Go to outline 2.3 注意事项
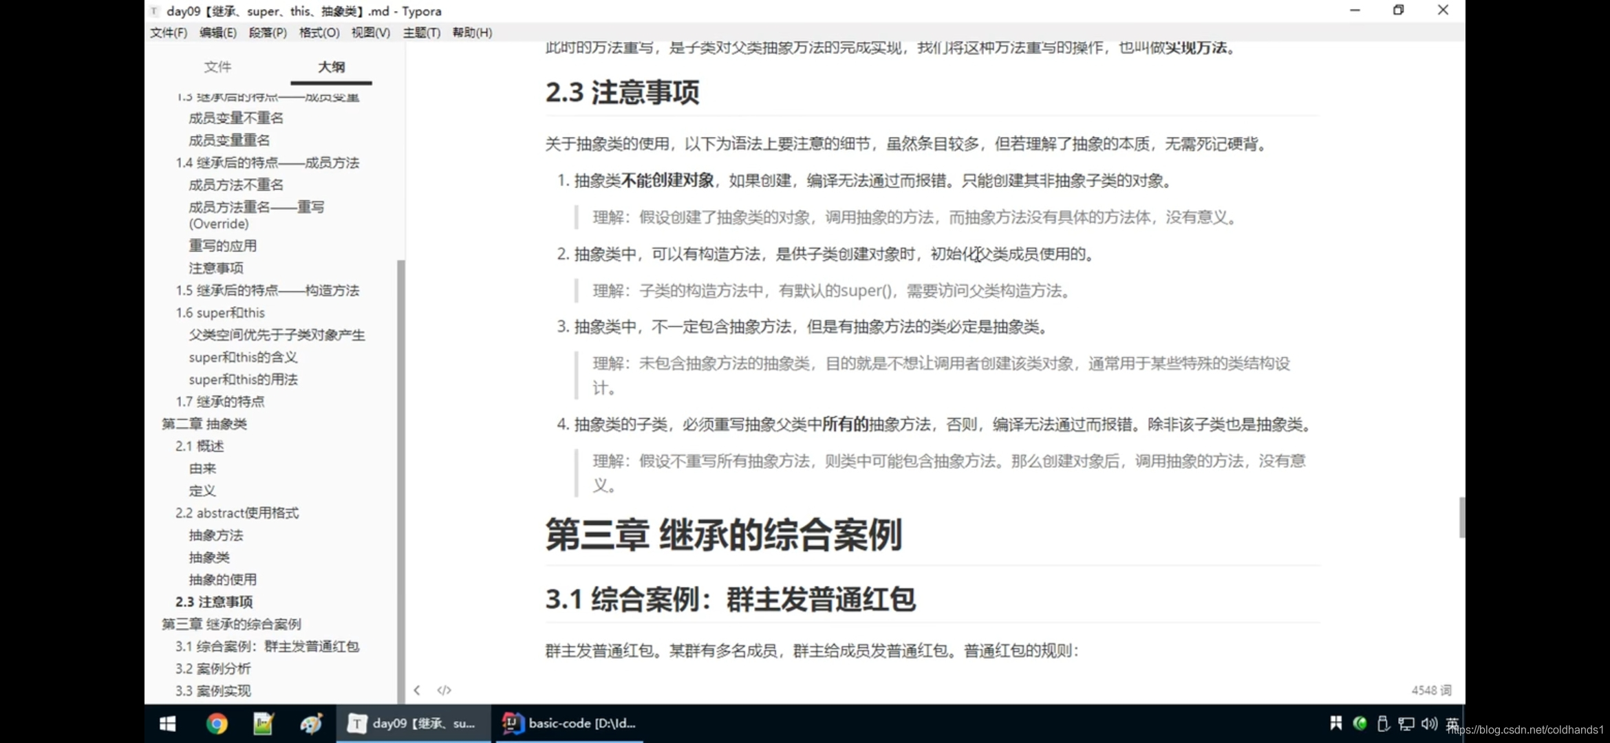Screen dimensions: 1610x743 (214, 601)
